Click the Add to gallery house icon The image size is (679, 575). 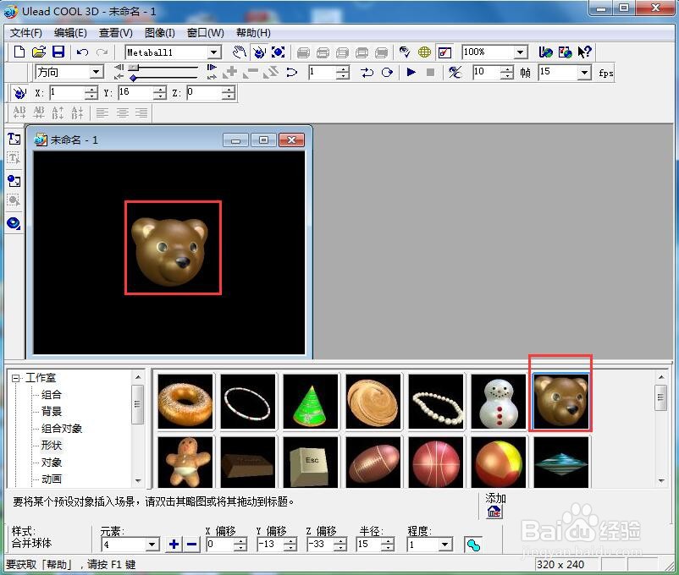[x=494, y=512]
